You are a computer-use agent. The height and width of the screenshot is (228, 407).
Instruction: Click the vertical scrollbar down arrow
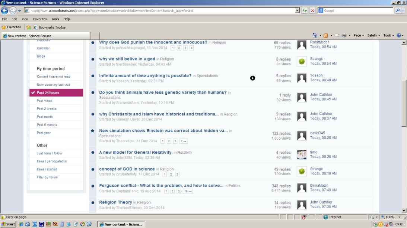(404, 211)
